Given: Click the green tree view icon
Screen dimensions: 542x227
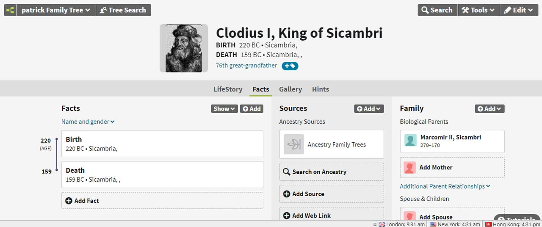Looking at the screenshot, I should (10, 10).
